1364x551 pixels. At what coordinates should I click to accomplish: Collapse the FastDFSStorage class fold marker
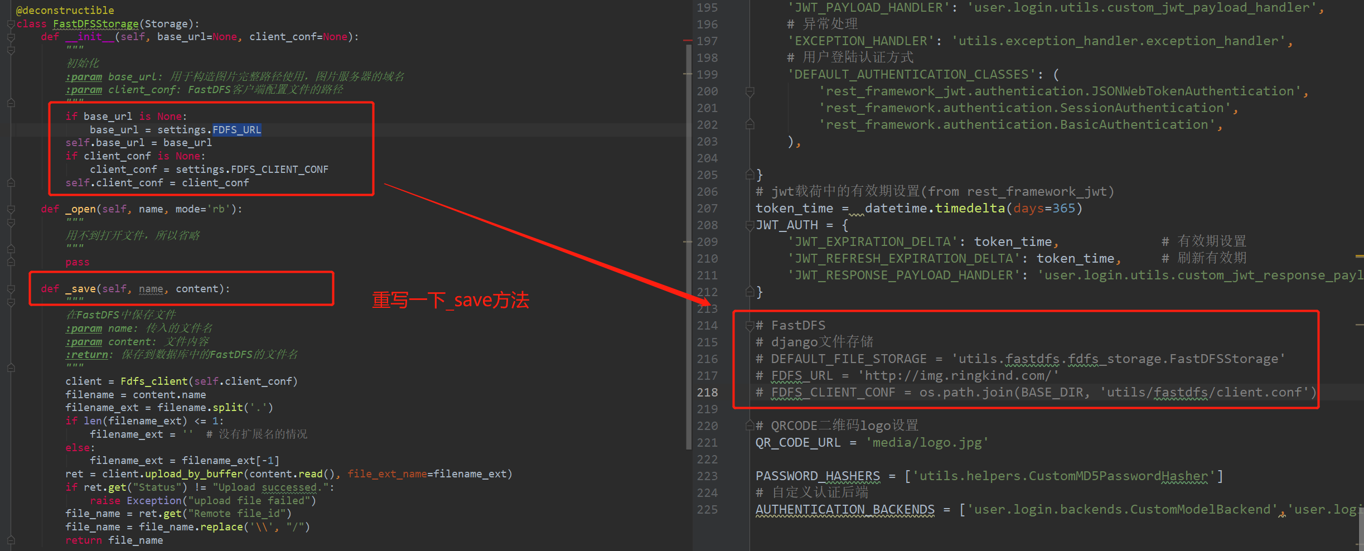tap(11, 24)
